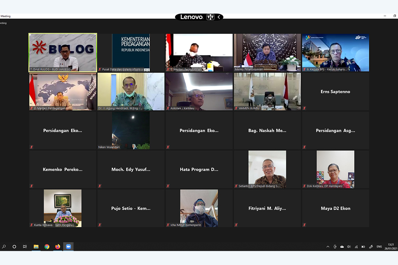
Task: Launch Google Chrome from the taskbar
Action: click(x=47, y=246)
